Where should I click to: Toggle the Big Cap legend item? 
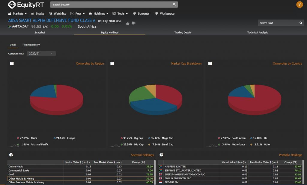[132, 138]
